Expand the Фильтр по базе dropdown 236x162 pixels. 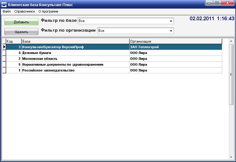point(171,21)
